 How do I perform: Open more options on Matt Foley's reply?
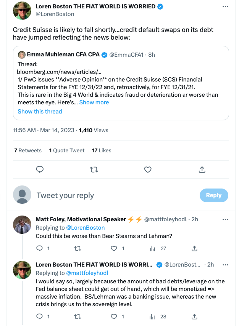[x=225, y=219]
